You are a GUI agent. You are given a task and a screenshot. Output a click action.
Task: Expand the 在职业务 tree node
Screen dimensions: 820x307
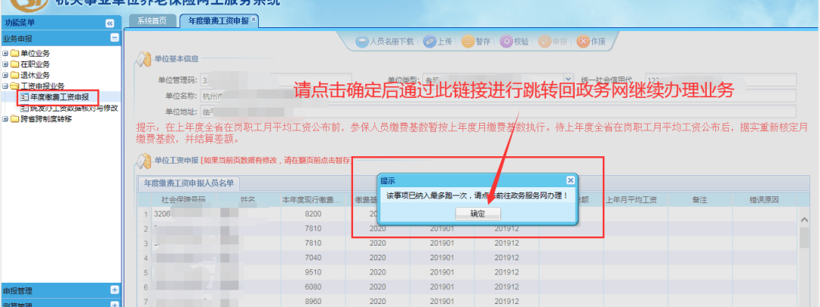pyautogui.click(x=5, y=64)
